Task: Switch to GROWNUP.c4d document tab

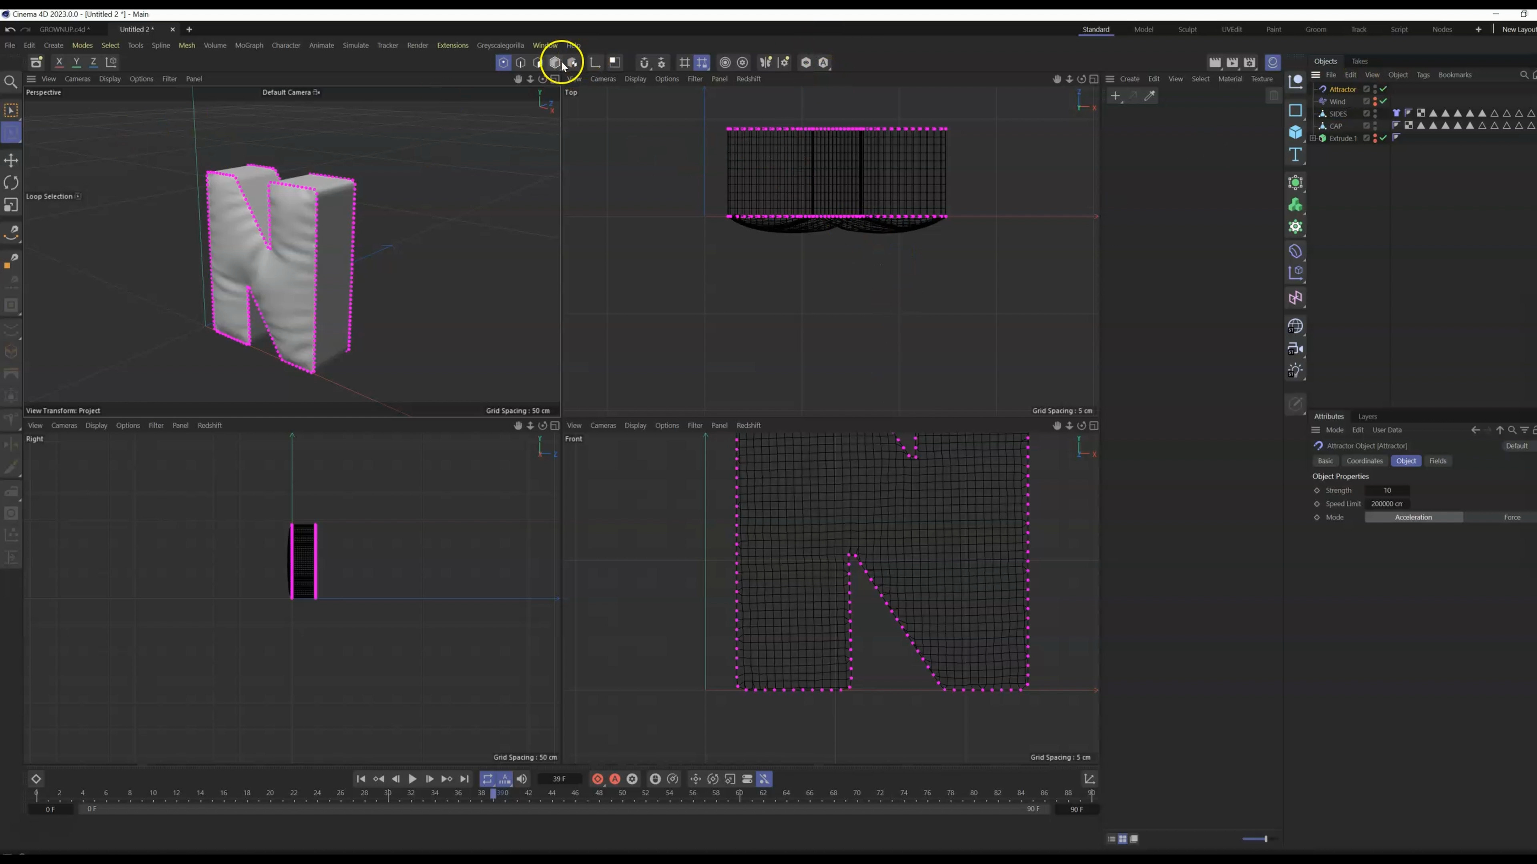Action: pos(64,29)
